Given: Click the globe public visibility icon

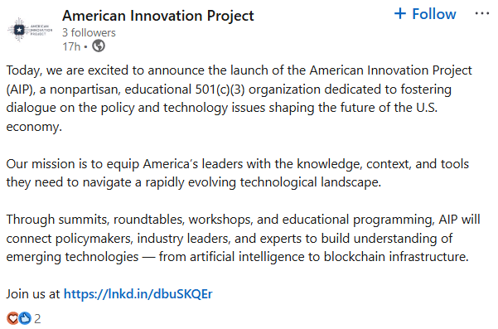Looking at the screenshot, I should point(99,46).
